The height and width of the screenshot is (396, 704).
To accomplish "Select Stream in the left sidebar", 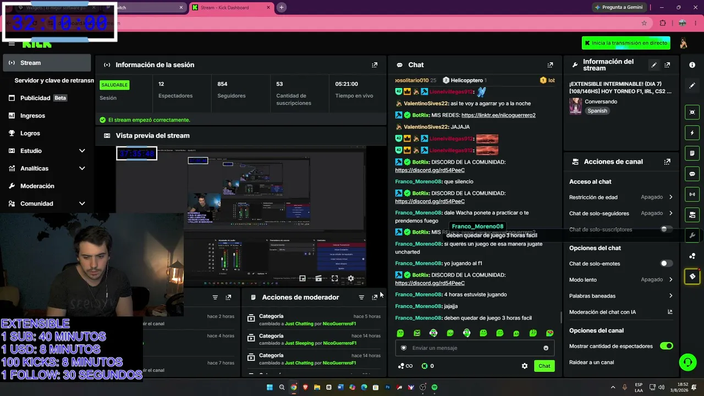I will pyautogui.click(x=47, y=63).
